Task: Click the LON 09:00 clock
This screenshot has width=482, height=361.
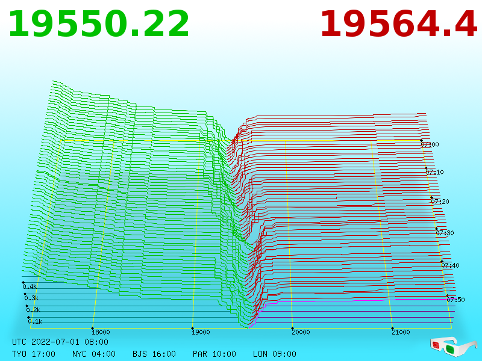Action: coord(275,354)
